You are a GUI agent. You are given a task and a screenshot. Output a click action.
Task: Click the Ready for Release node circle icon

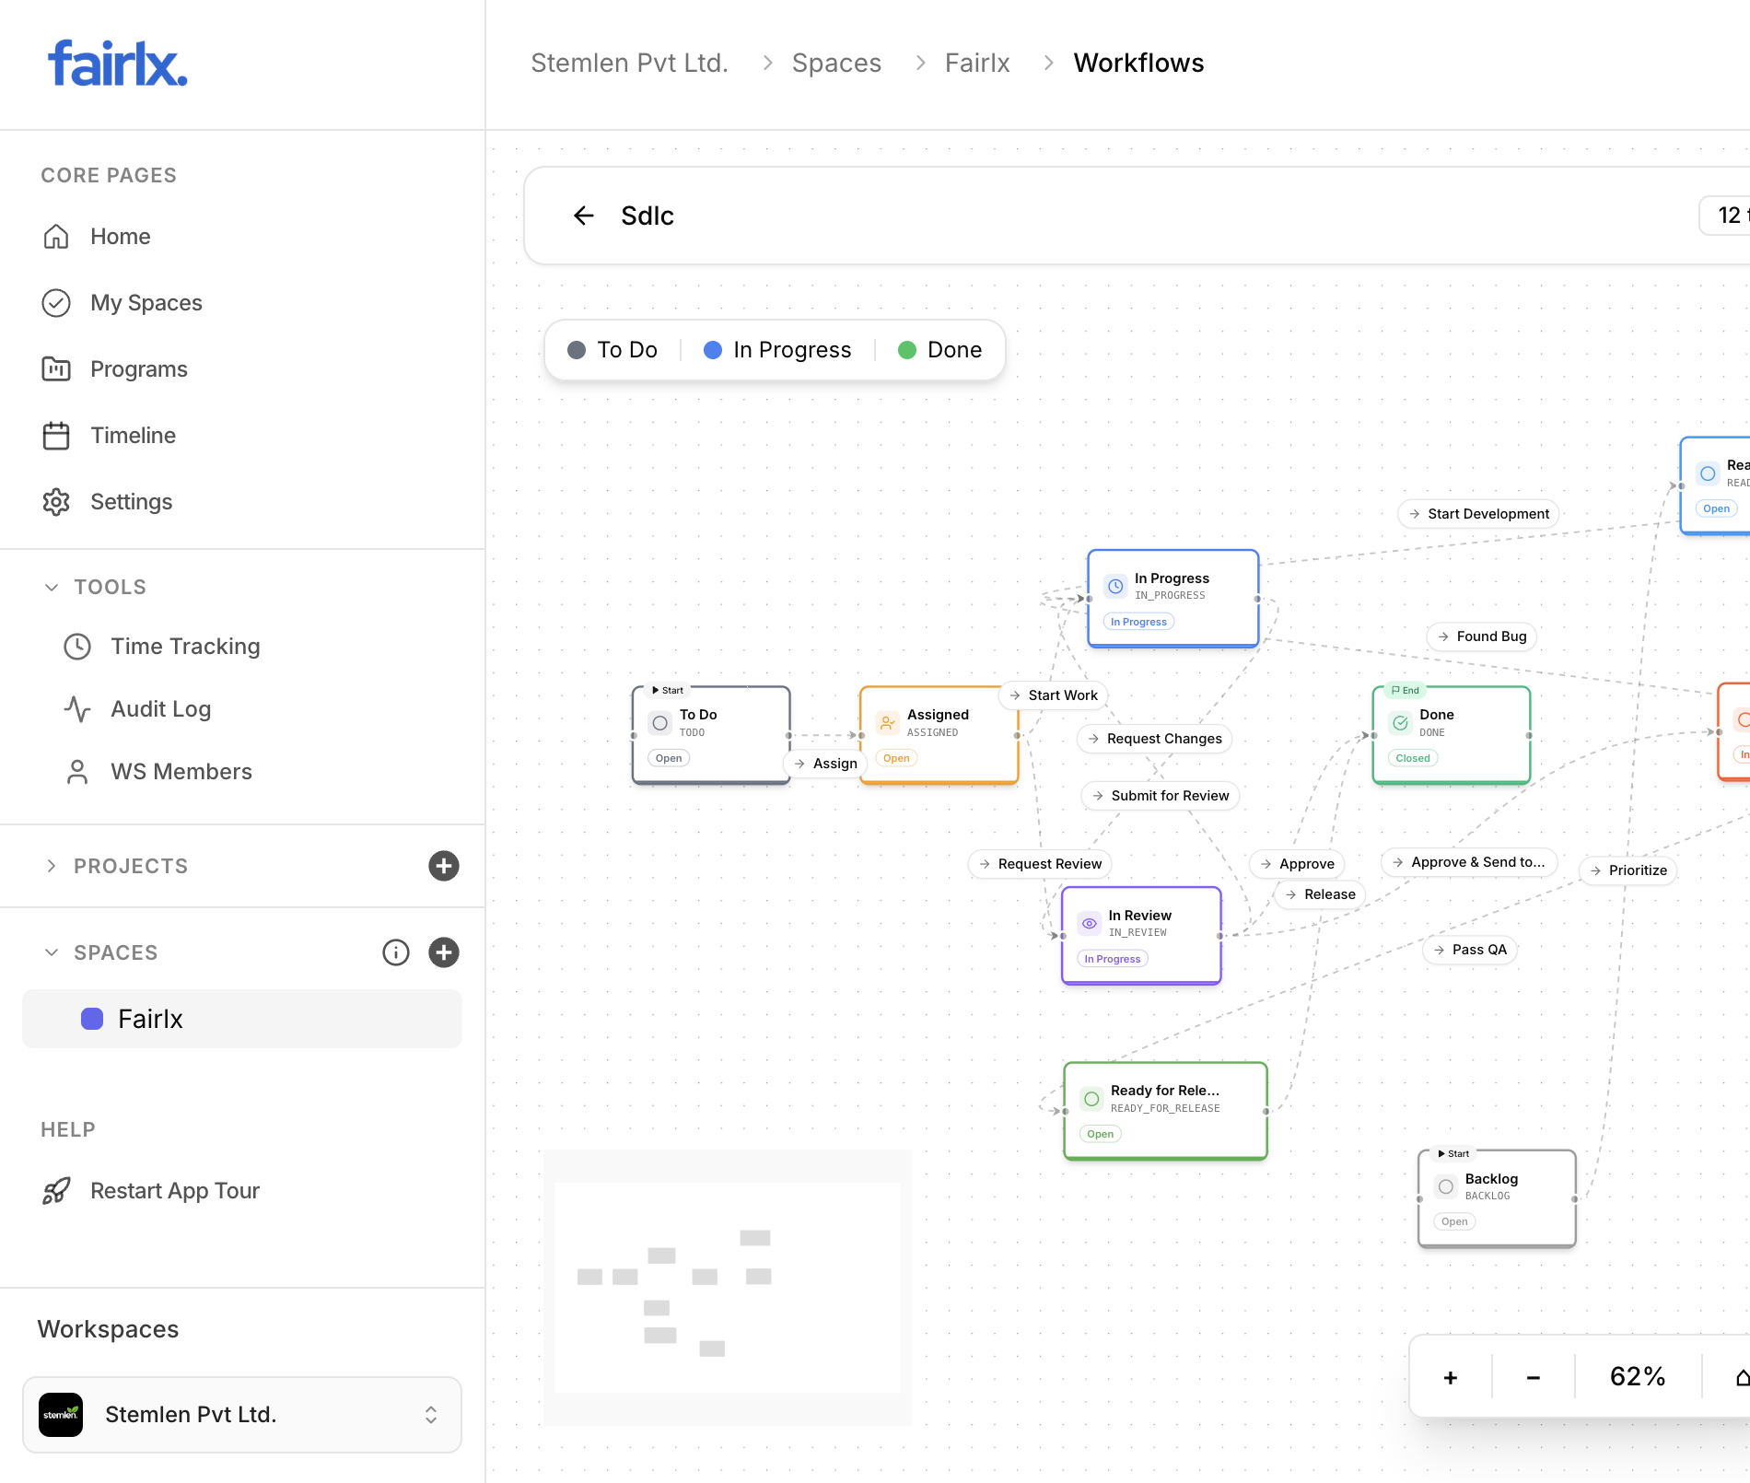(1091, 1099)
